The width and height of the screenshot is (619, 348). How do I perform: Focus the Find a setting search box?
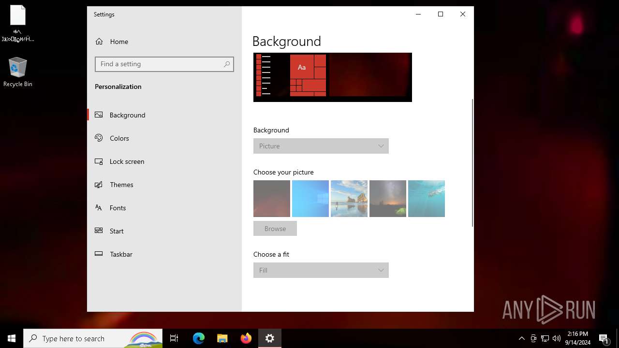click(164, 64)
